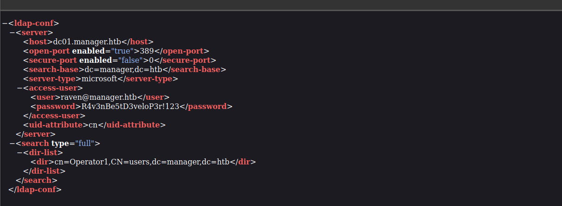The image size is (562, 206).
Task: Collapse the server element
Action: pyautogui.click(x=12, y=32)
